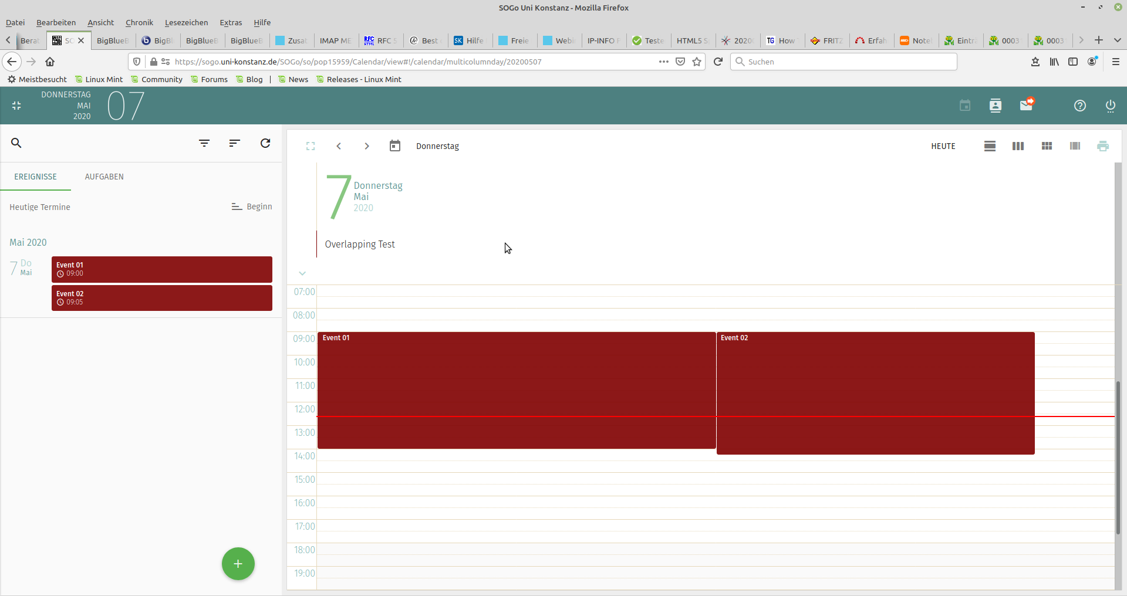Viewport: 1127px width, 596px height.
Task: Log out with the power icon
Action: 1110,106
